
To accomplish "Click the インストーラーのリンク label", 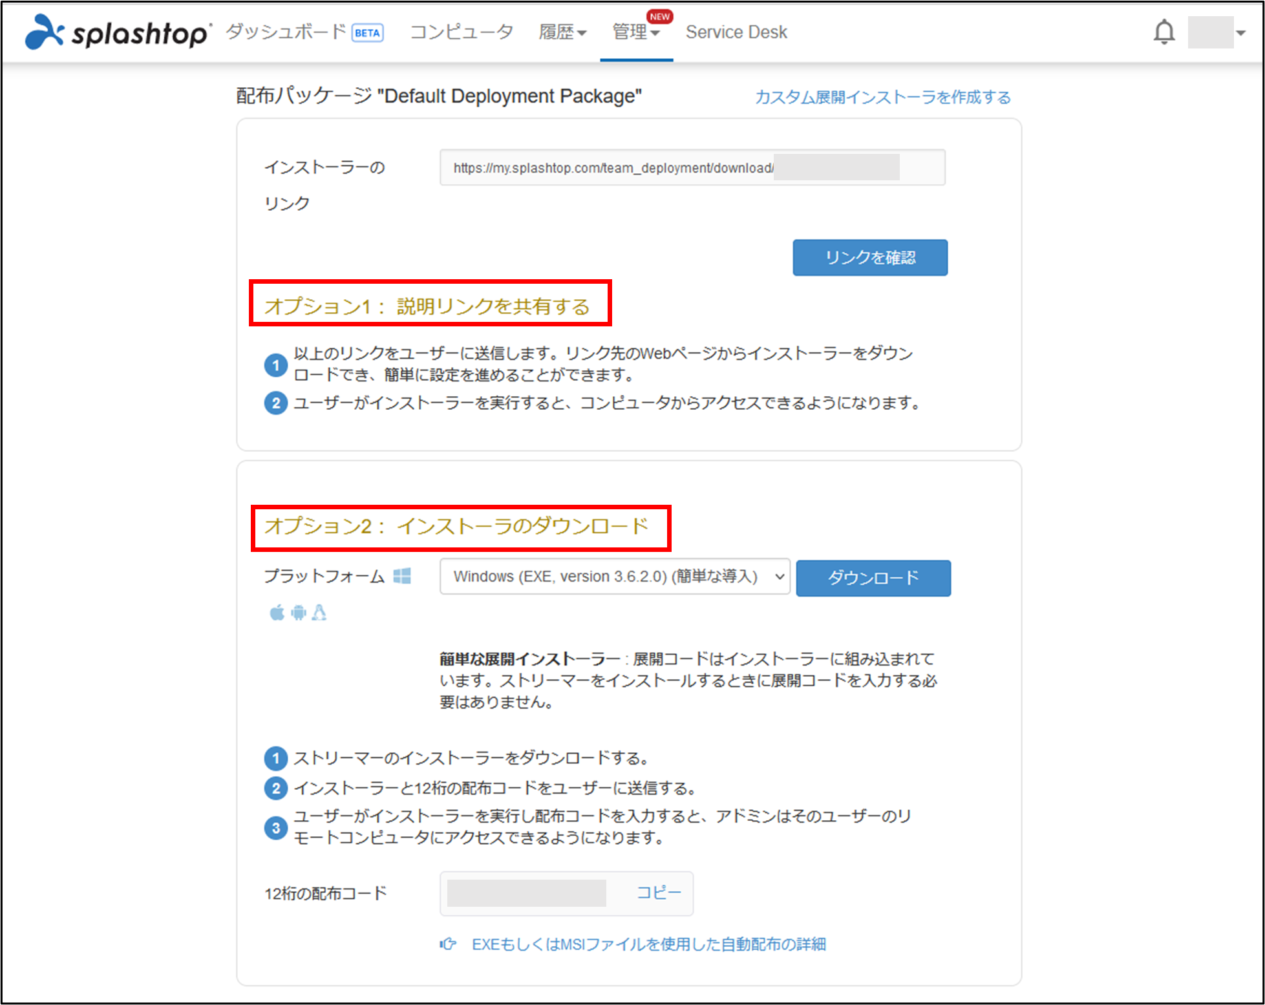I will point(324,185).
